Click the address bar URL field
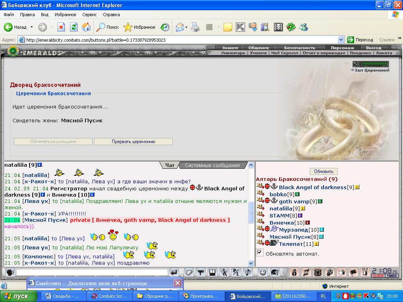This screenshot has height=302, width=403. (182, 40)
